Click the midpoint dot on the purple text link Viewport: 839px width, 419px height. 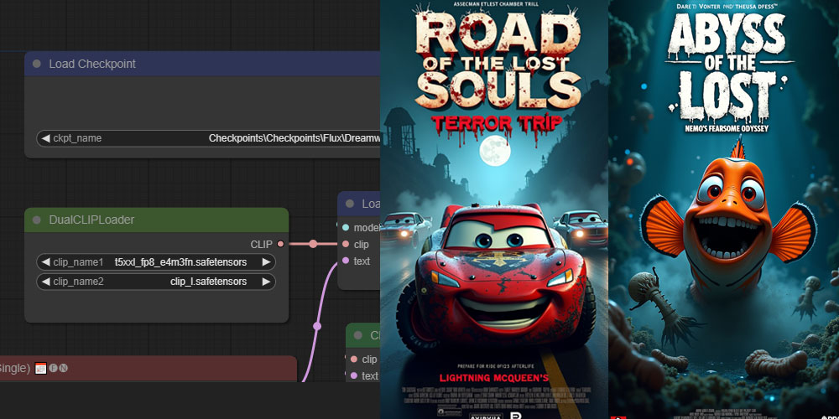pos(317,325)
